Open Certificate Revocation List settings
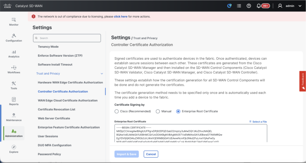Viewport: 306px width, 163px height. [56, 109]
